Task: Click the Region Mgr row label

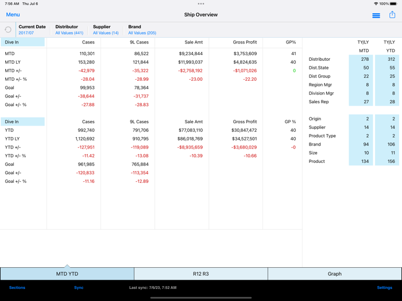Action: click(x=320, y=85)
